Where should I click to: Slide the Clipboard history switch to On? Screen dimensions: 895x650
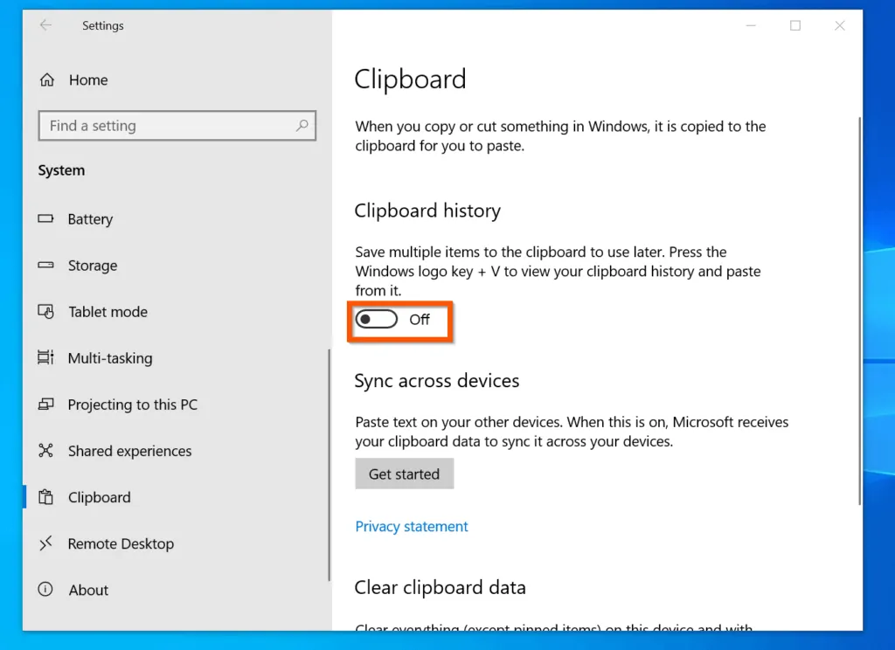(376, 319)
